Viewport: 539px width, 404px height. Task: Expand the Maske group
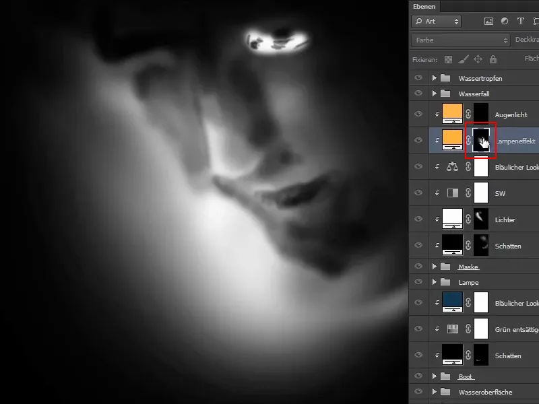point(434,267)
